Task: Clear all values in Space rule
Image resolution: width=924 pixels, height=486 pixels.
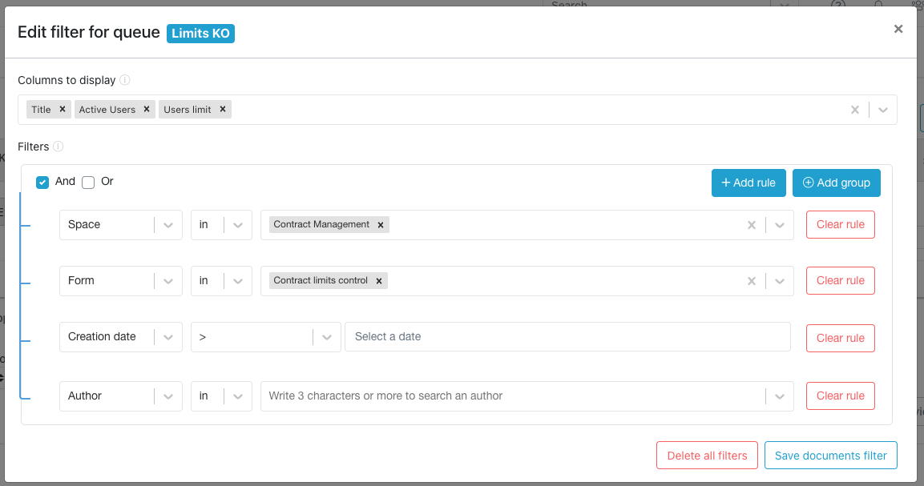Action: [752, 225]
